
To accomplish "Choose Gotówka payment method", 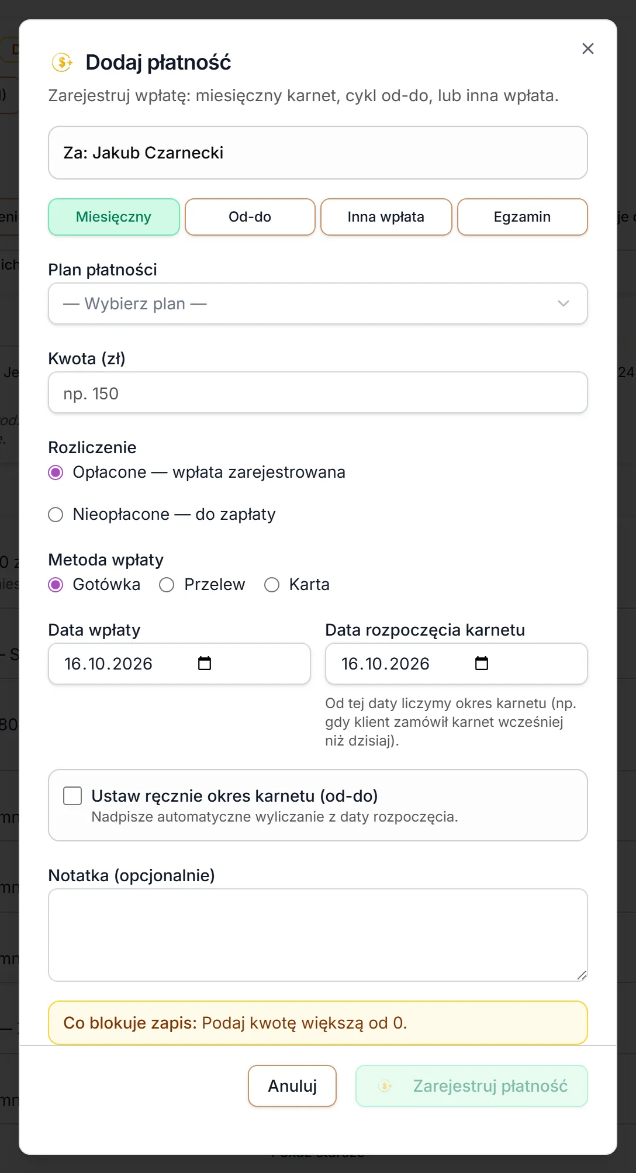I will pyautogui.click(x=56, y=585).
